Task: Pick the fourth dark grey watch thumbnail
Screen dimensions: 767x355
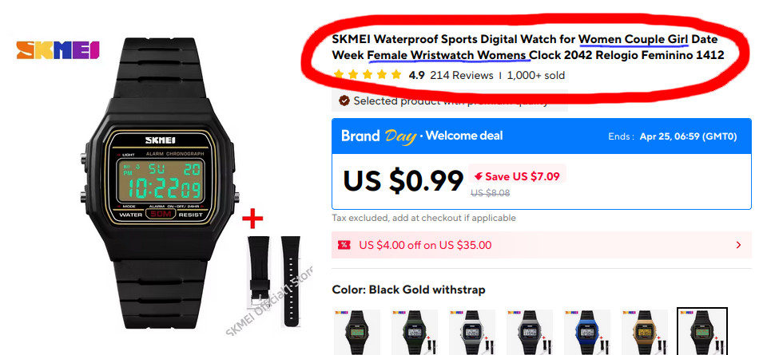Action: pyautogui.click(x=529, y=332)
